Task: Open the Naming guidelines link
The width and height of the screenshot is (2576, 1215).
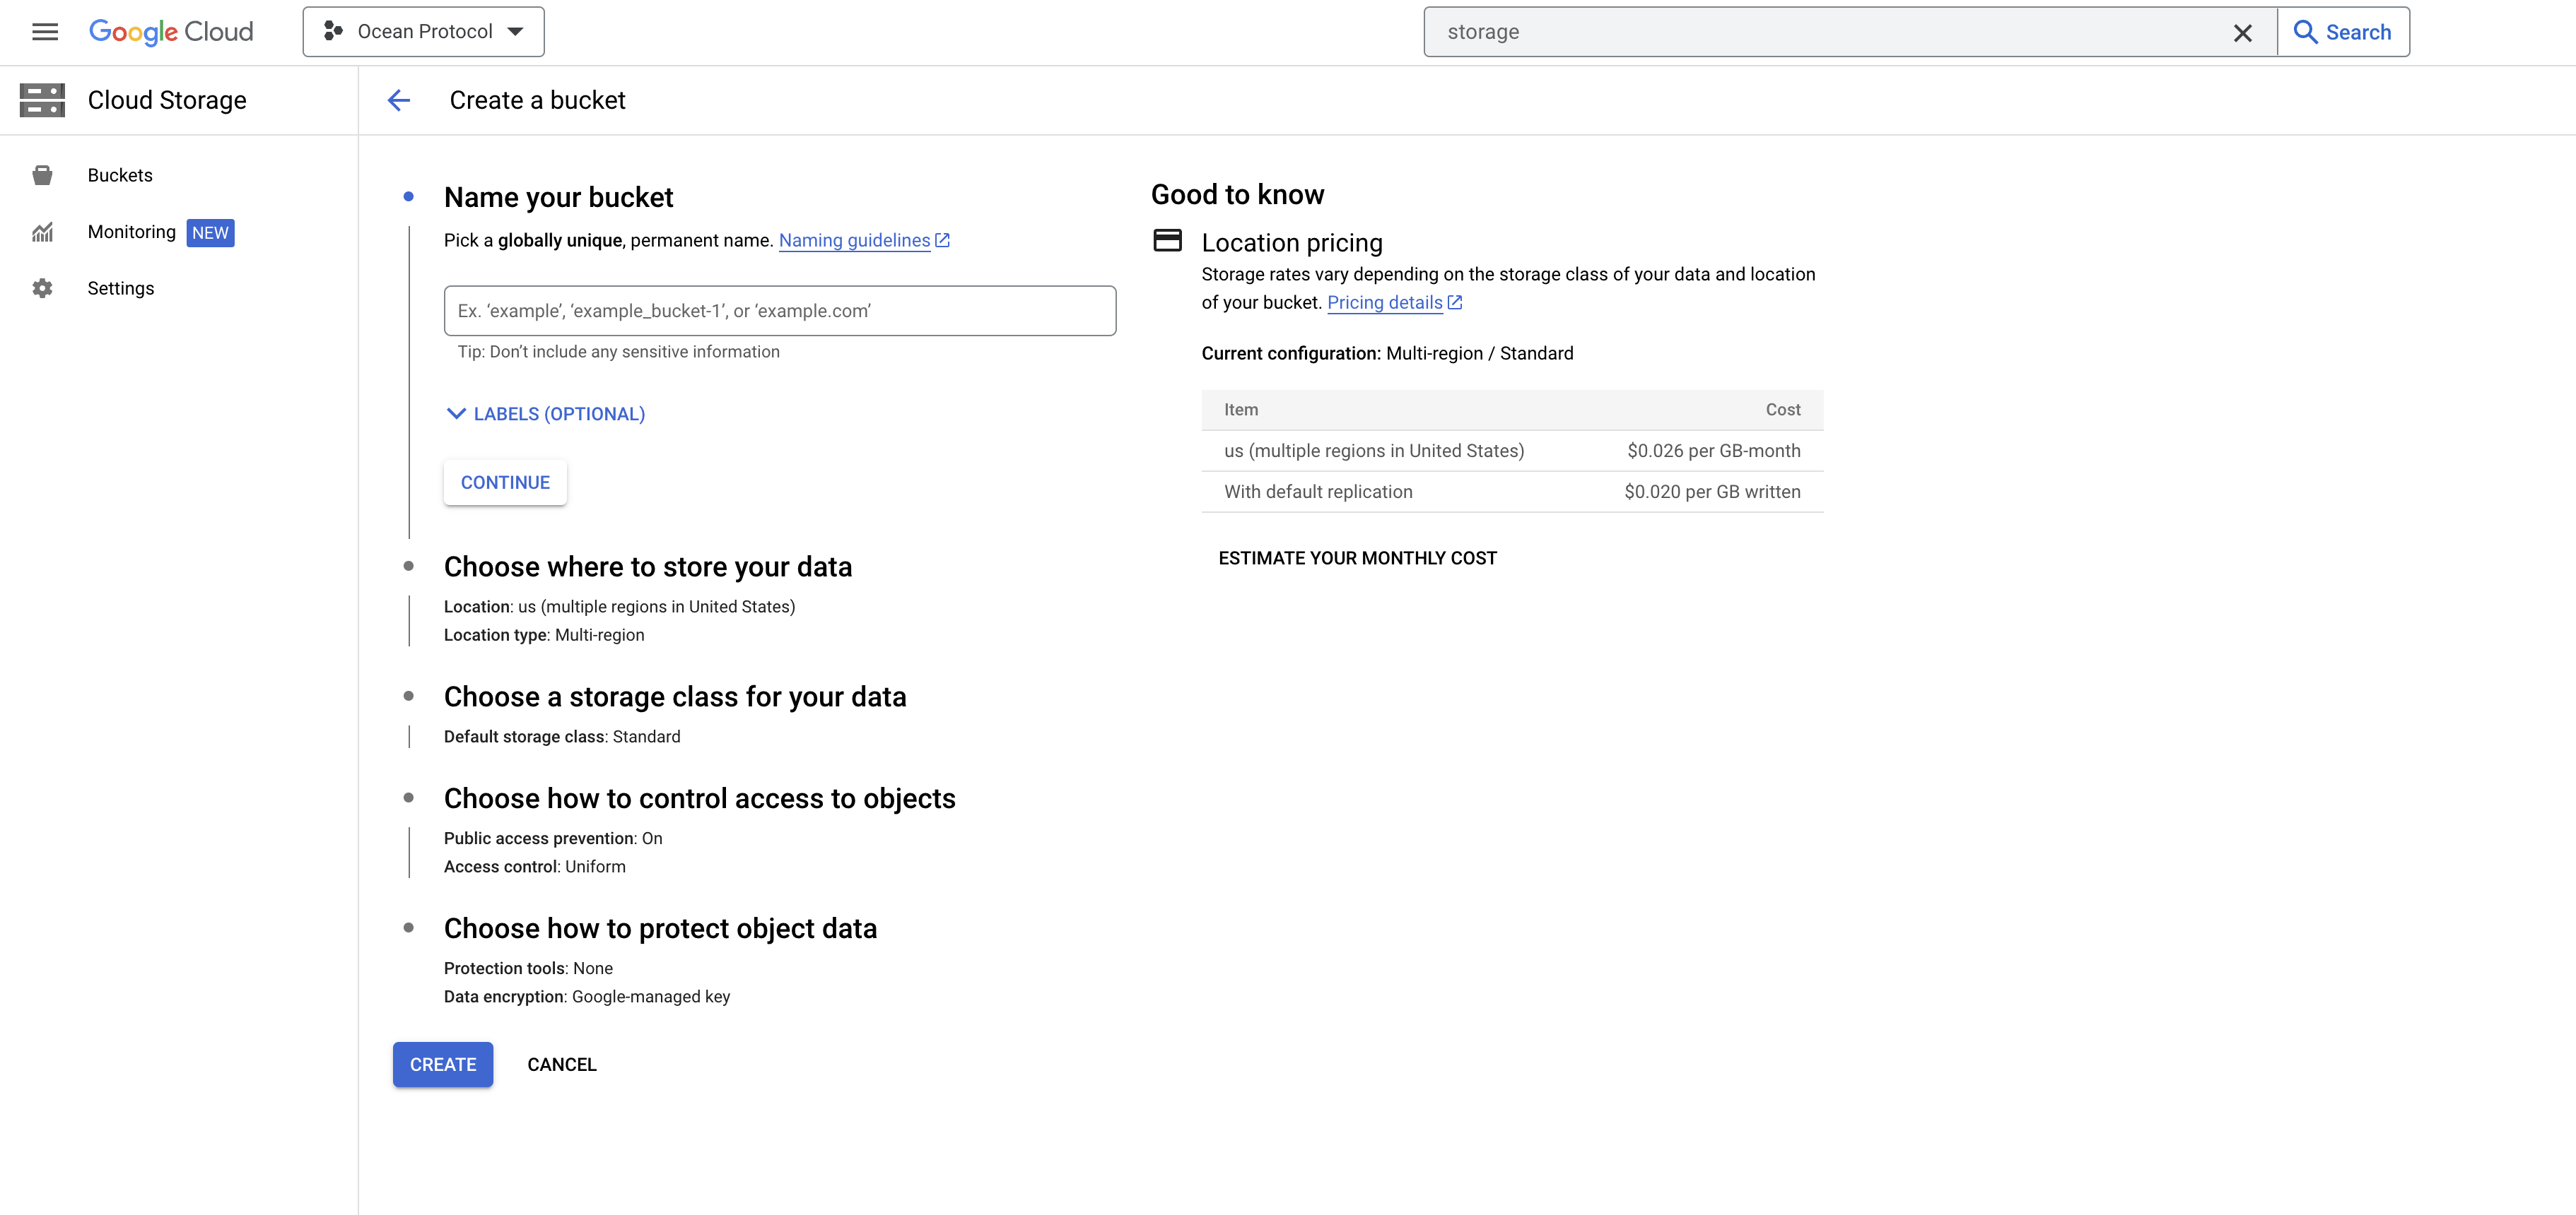Action: pos(854,241)
